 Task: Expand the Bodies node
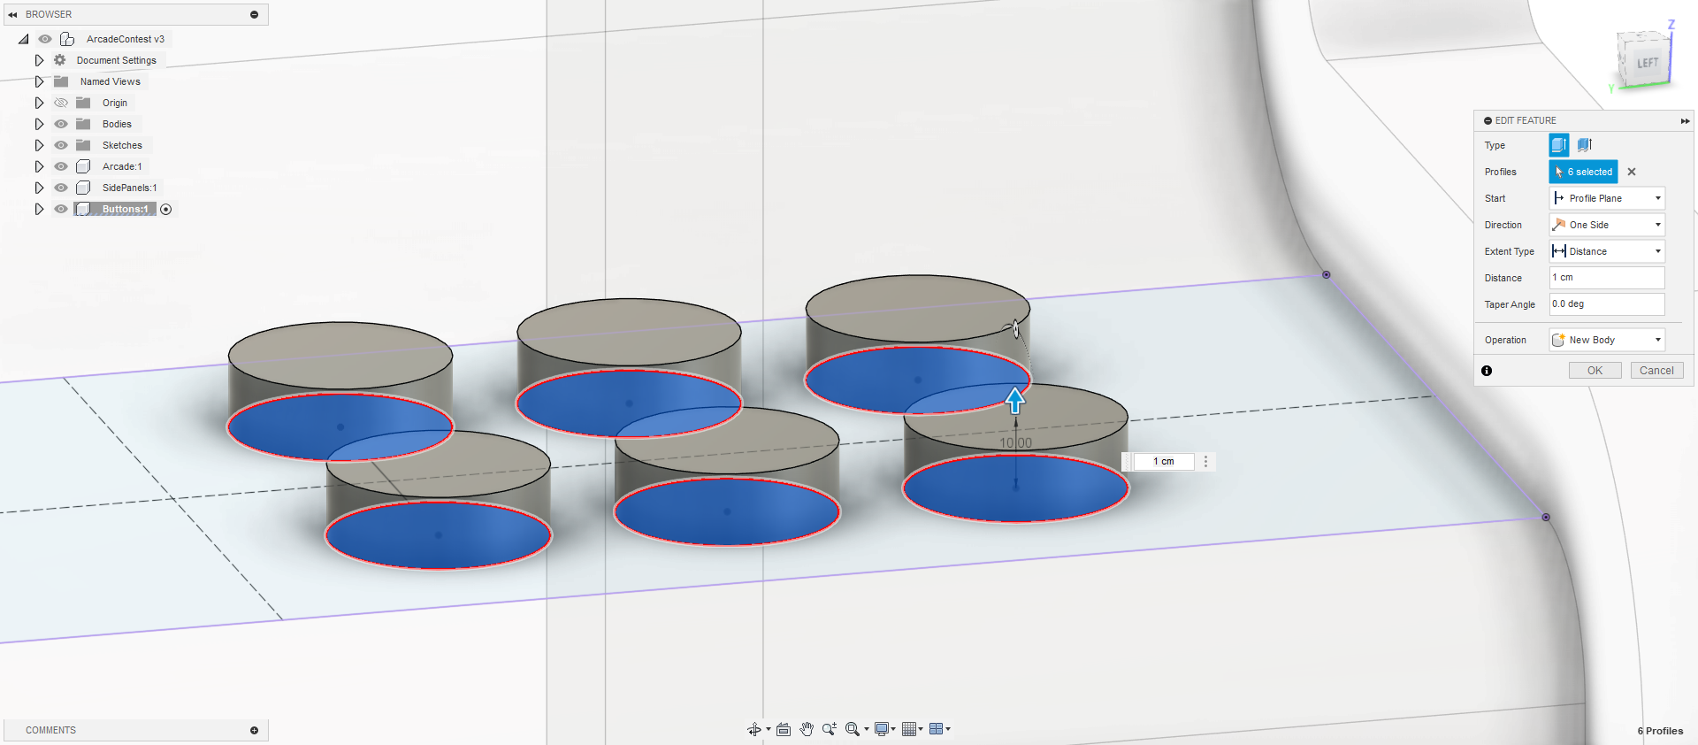pos(39,124)
